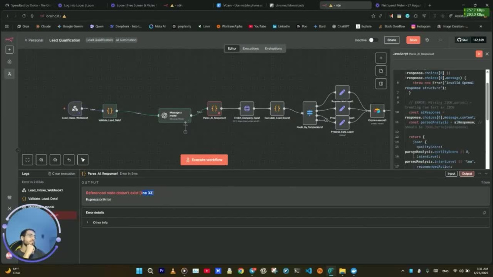Open VS Code from the taskbar

(309, 271)
